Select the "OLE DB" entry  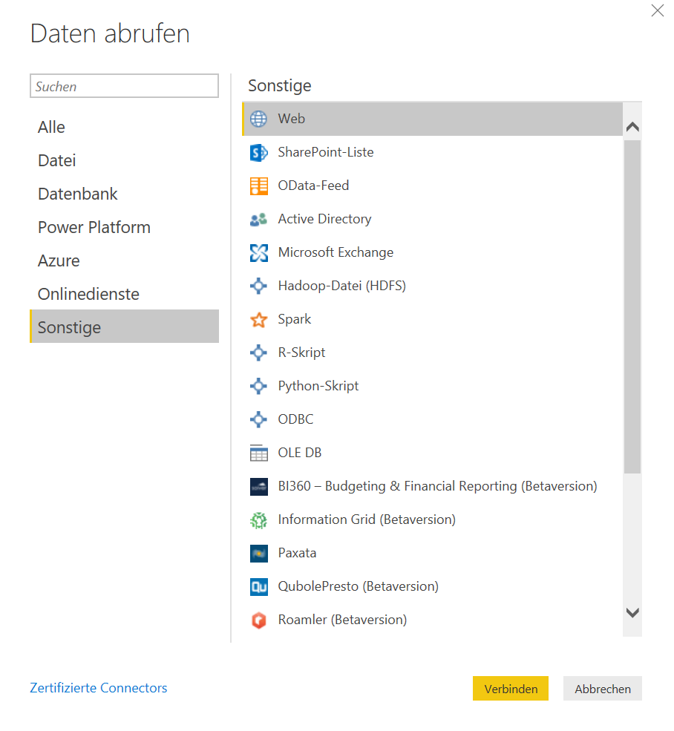299,453
